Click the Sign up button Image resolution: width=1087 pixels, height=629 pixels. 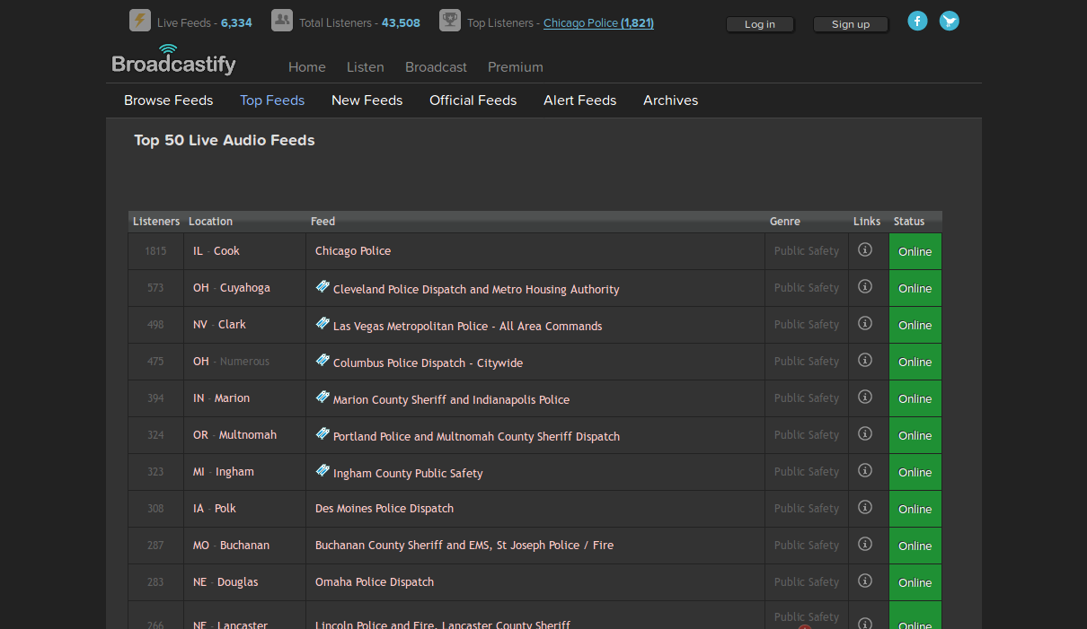851,24
